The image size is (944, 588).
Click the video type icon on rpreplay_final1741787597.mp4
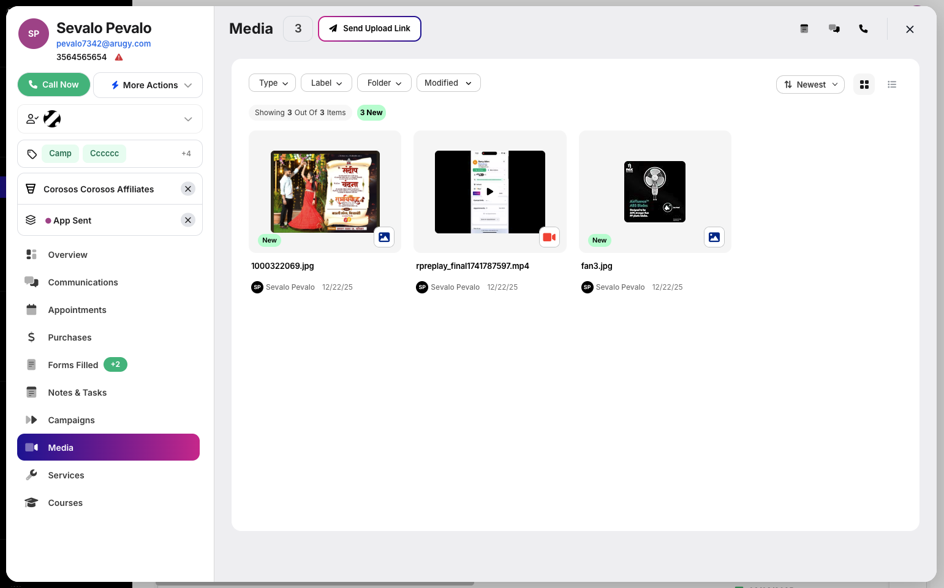pos(549,237)
